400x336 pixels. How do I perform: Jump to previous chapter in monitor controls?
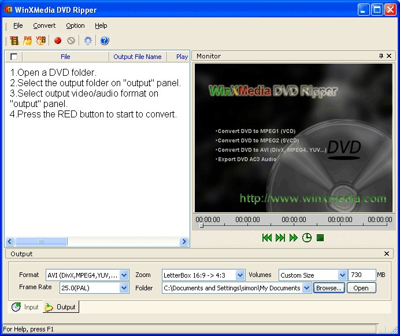pyautogui.click(x=267, y=238)
